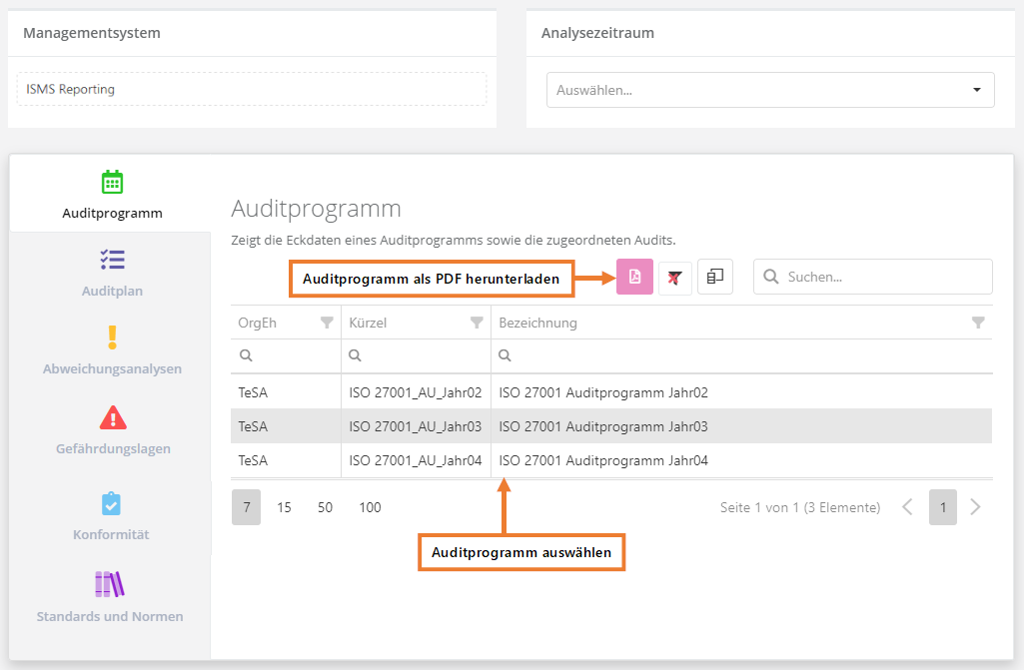
Task: Clear filters with the crossed funnel icon
Action: pyautogui.click(x=675, y=278)
